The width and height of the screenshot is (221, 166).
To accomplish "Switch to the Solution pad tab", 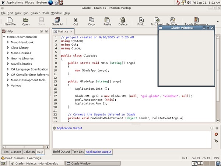I will pyautogui.click(x=29, y=152).
